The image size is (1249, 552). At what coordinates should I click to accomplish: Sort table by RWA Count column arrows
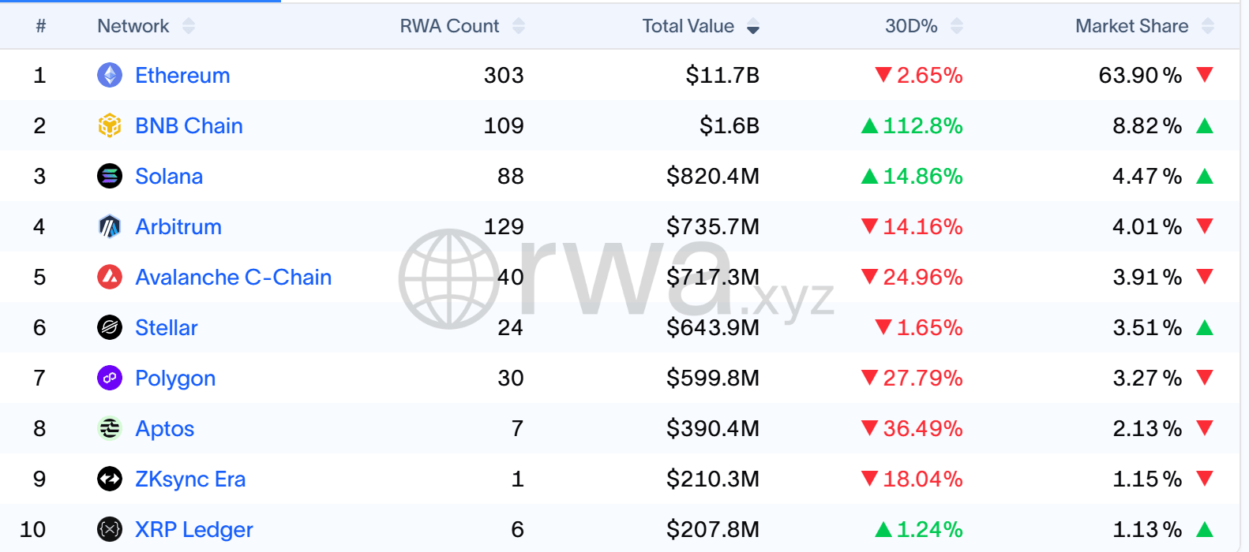519,26
